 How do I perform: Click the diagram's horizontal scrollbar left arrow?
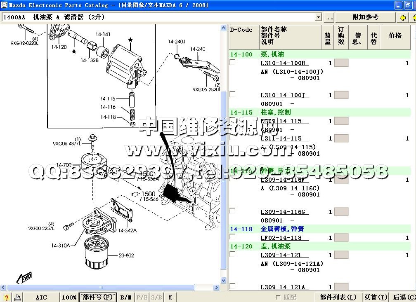point(4,287)
